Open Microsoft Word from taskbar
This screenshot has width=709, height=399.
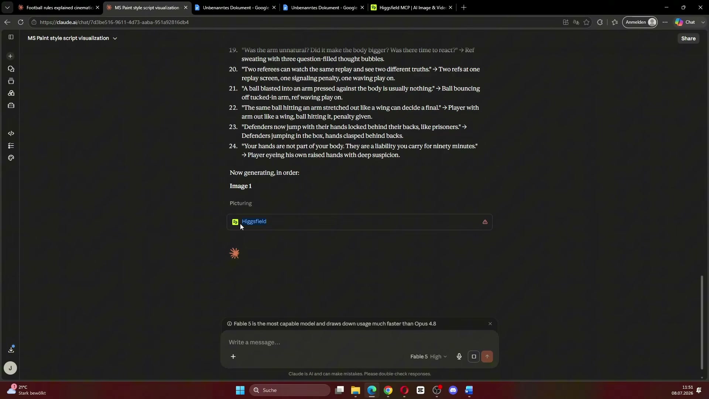point(469,390)
